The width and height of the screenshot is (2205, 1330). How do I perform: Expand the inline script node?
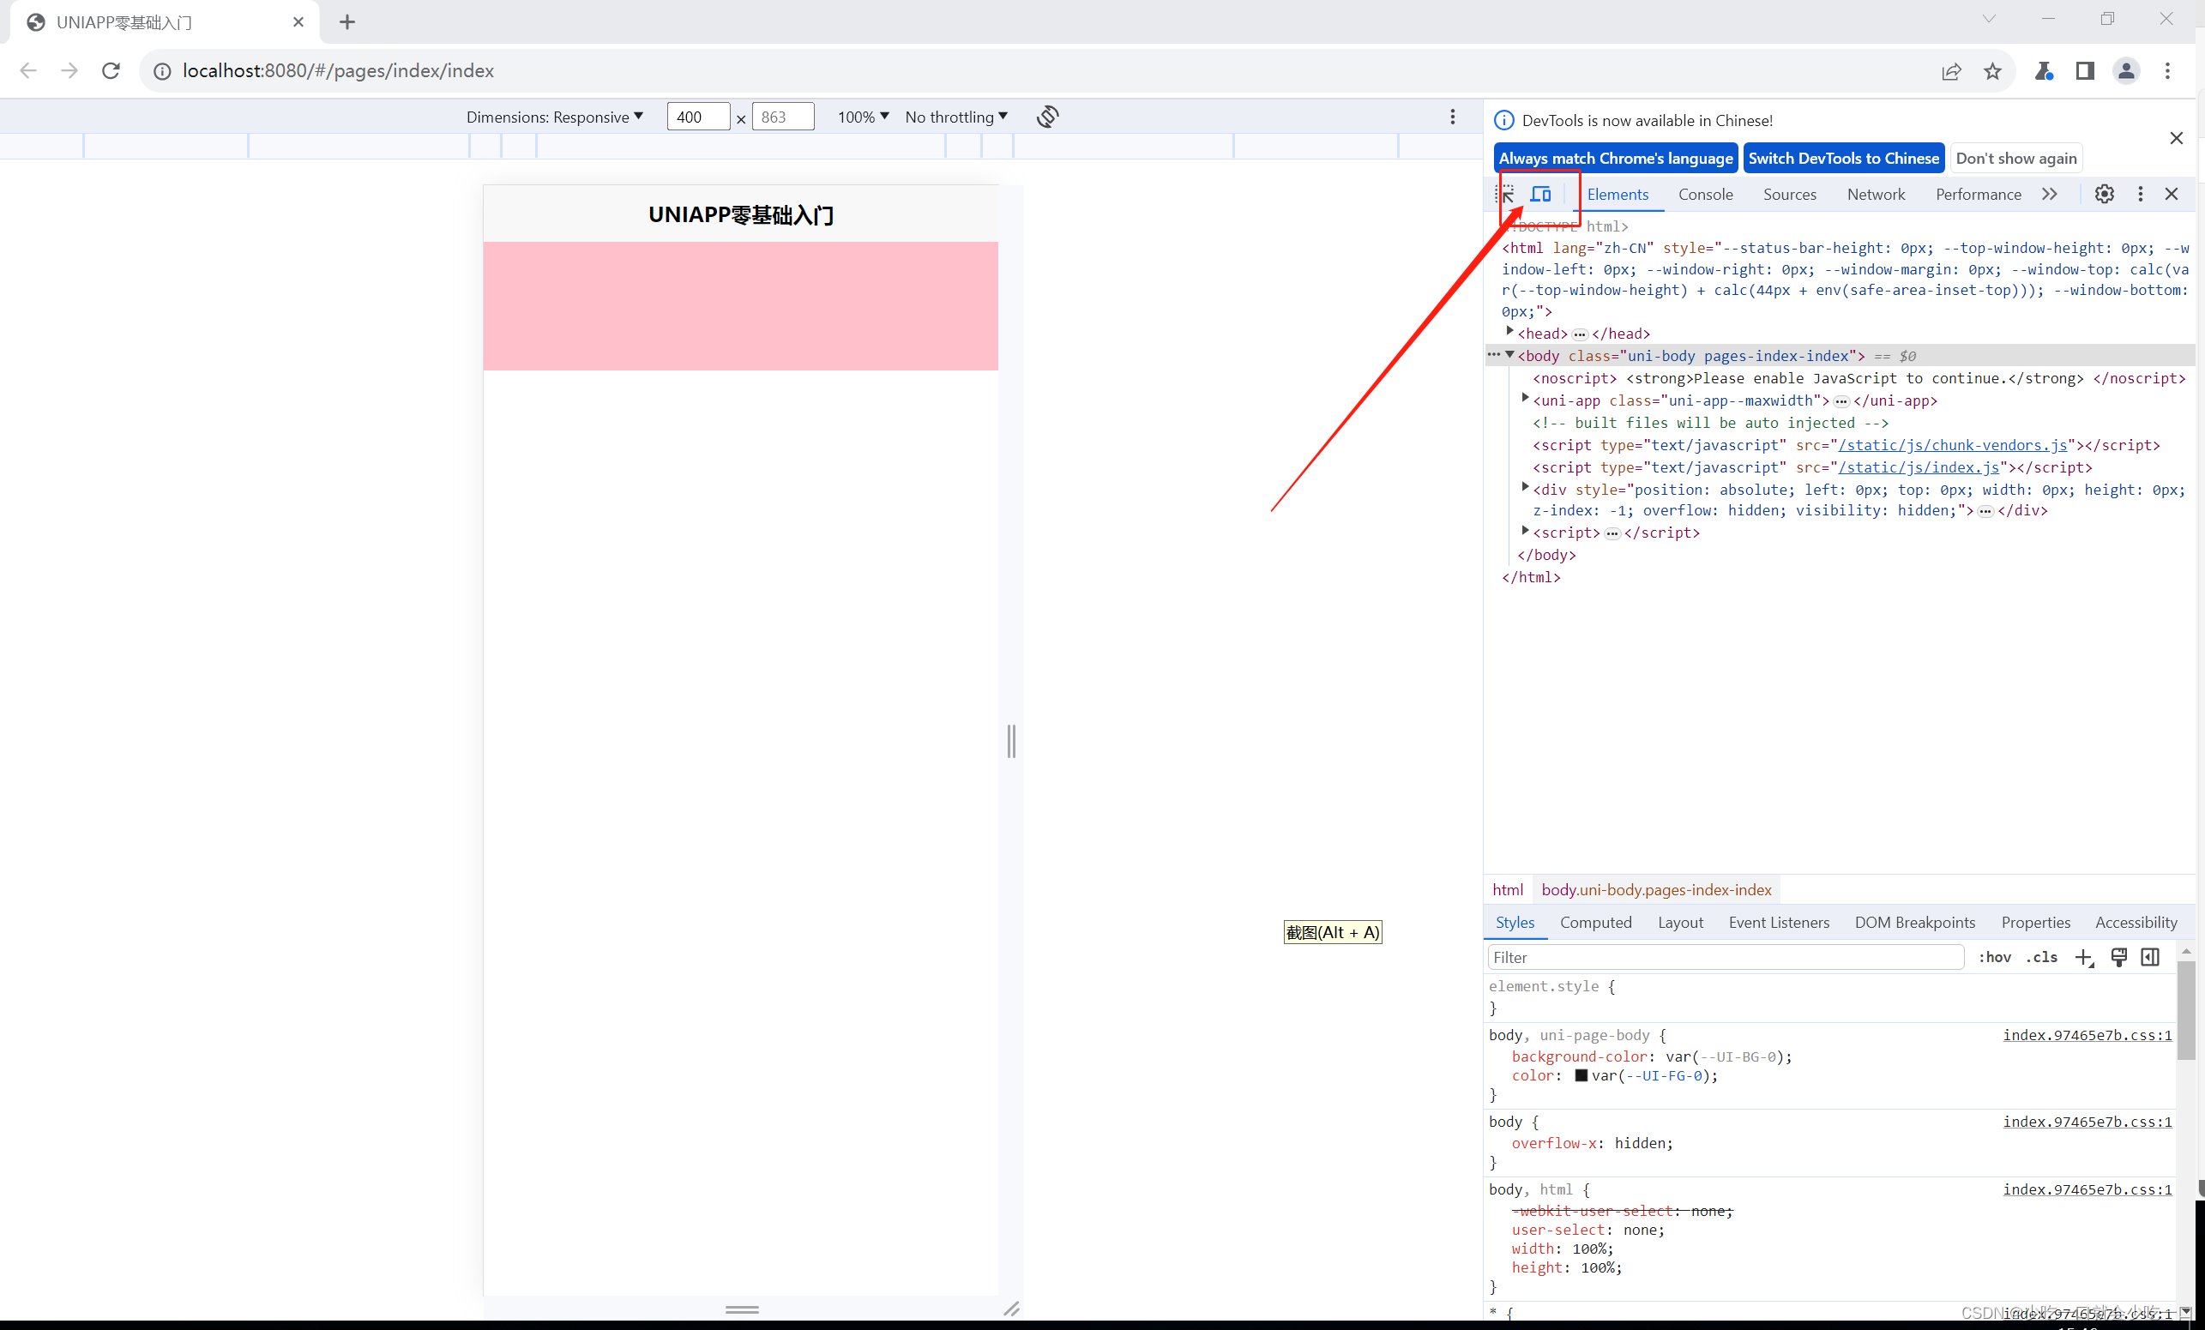1526,532
